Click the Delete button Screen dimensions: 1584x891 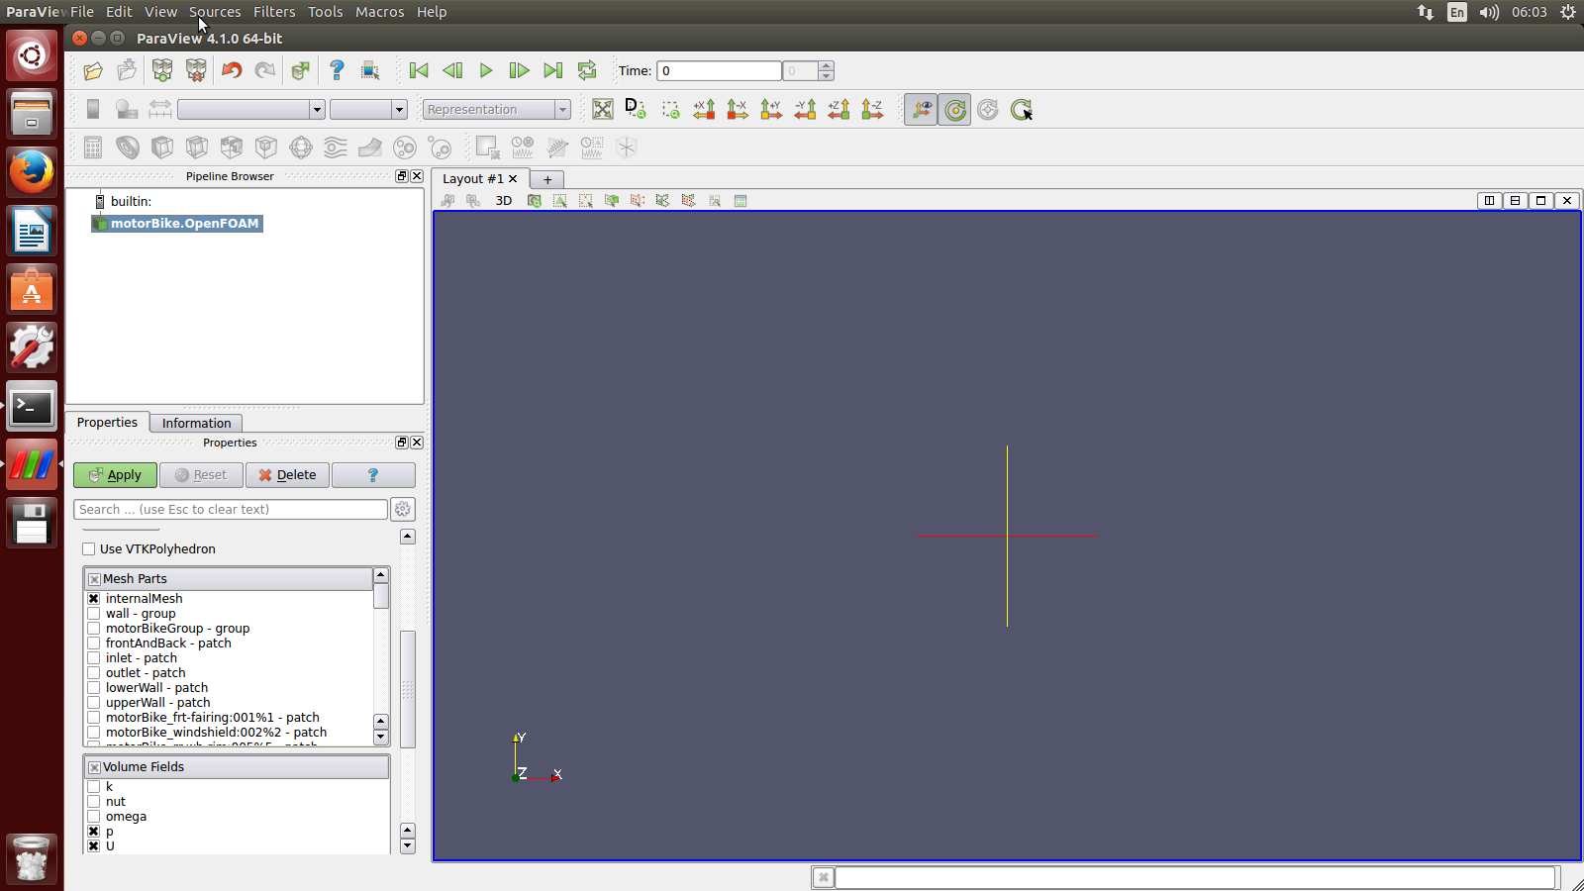(287, 475)
